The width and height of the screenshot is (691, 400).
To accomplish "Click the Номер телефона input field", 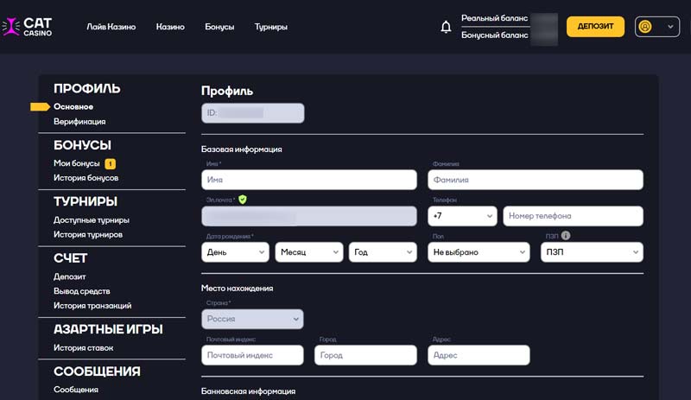I will tap(573, 216).
